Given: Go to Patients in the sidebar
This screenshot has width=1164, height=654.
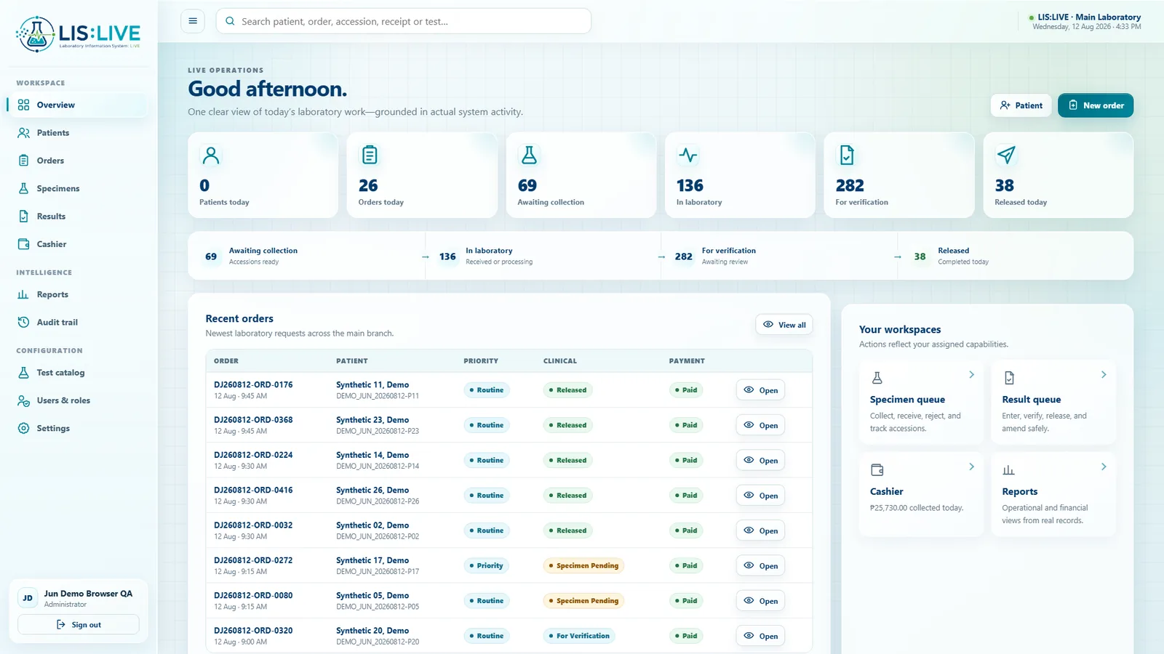Looking at the screenshot, I should pos(78,133).
